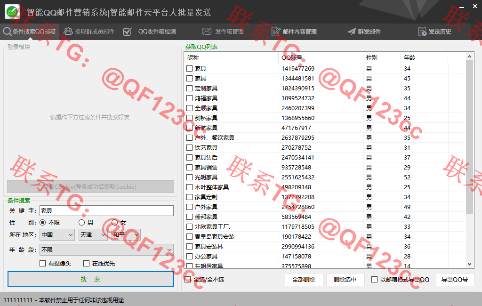The width and height of the screenshot is (482, 306).
Task: Click the checkmark icon beside QQ收件箱检测
Action: pos(127,32)
